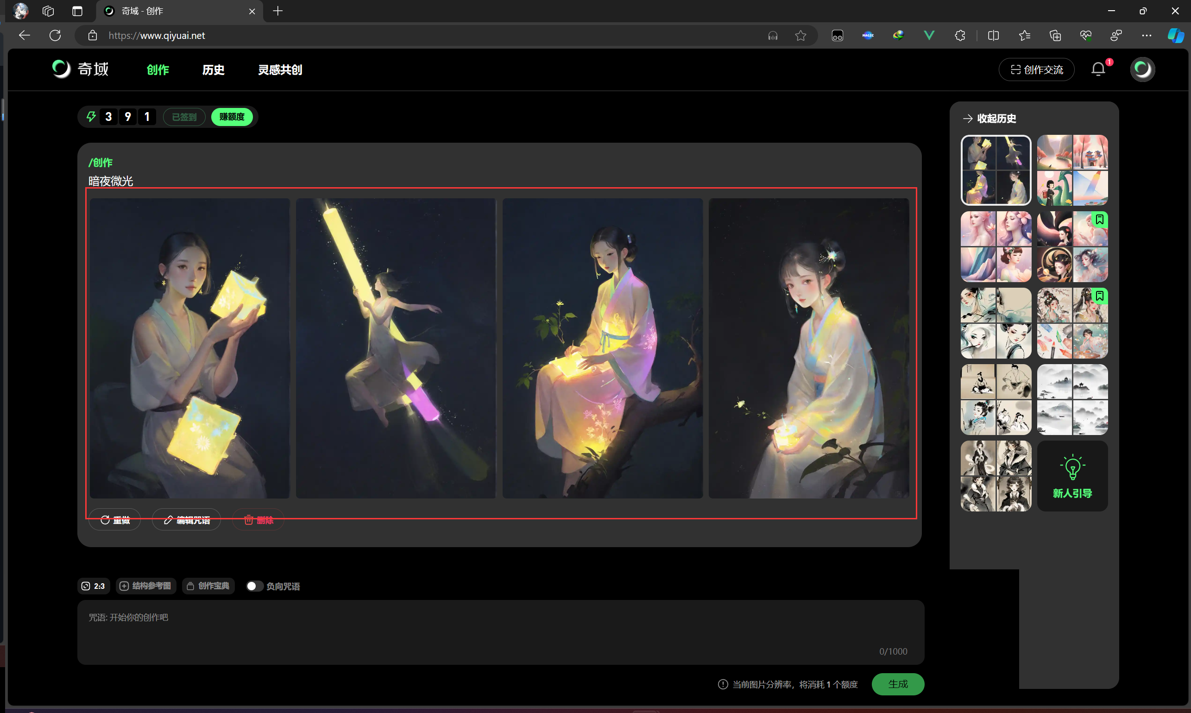Click the lightning credits icon
Viewport: 1191px width, 713px height.
pos(91,117)
